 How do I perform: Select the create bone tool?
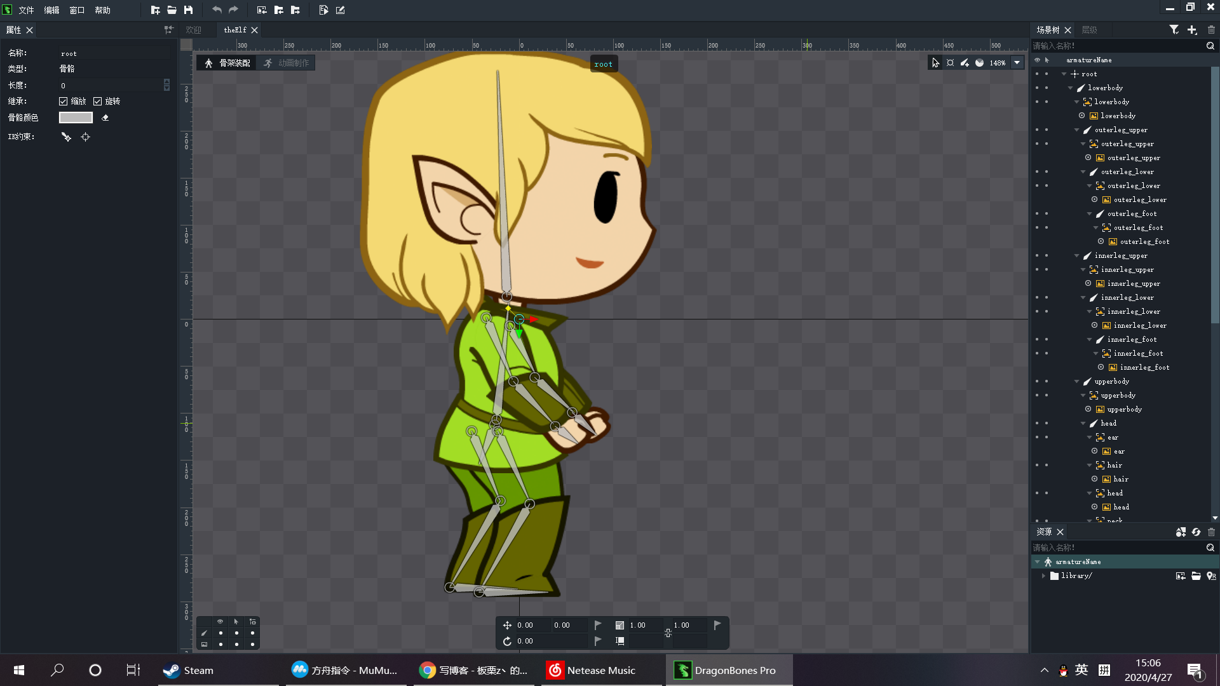click(965, 63)
